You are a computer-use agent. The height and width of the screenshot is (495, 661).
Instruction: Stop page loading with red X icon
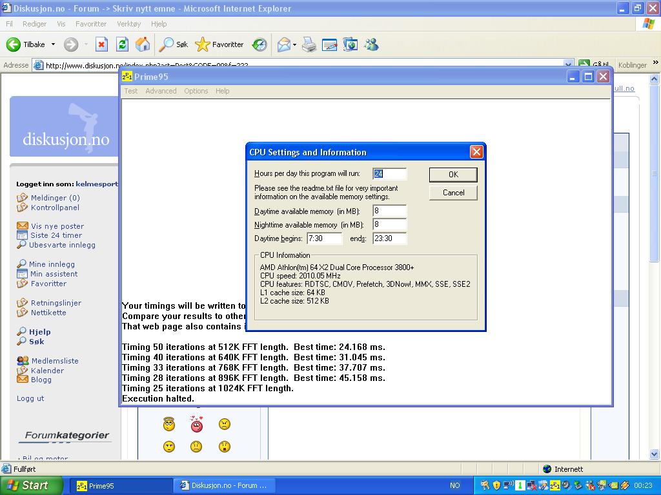click(x=101, y=44)
